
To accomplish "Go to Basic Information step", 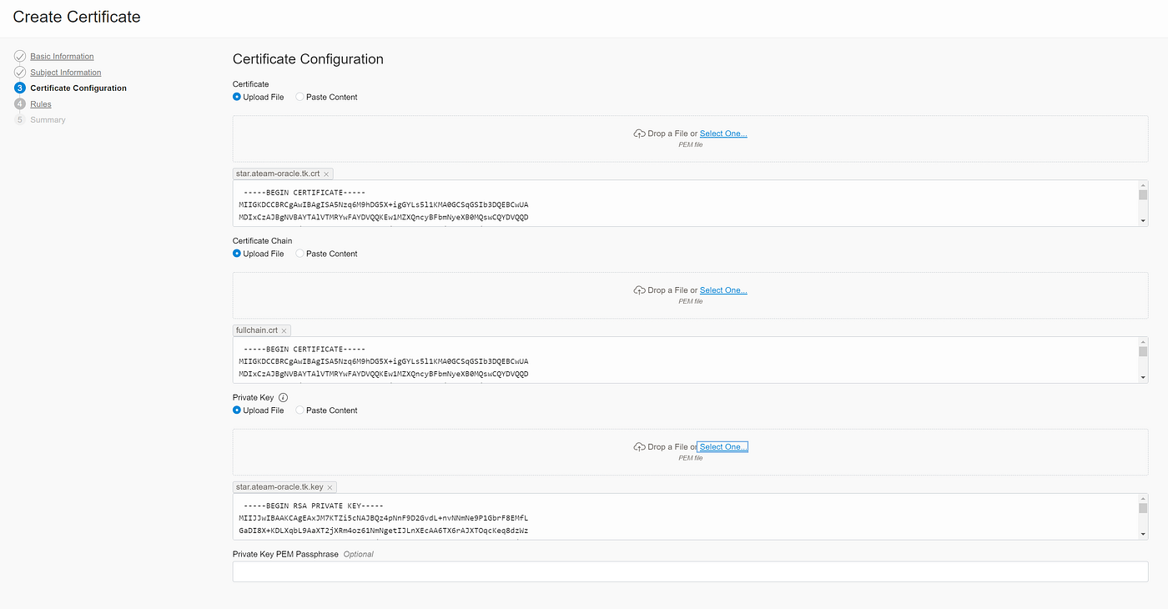I will tap(62, 56).
